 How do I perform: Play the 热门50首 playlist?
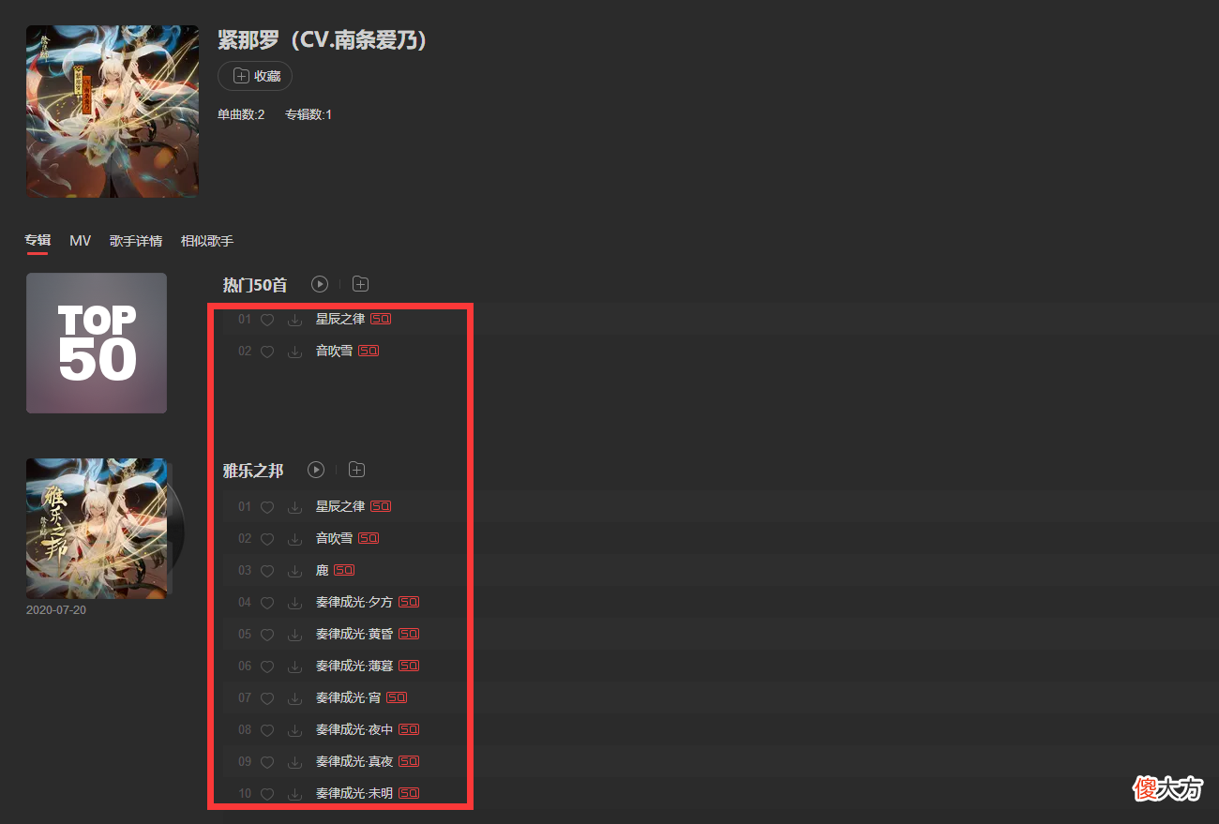(x=319, y=284)
